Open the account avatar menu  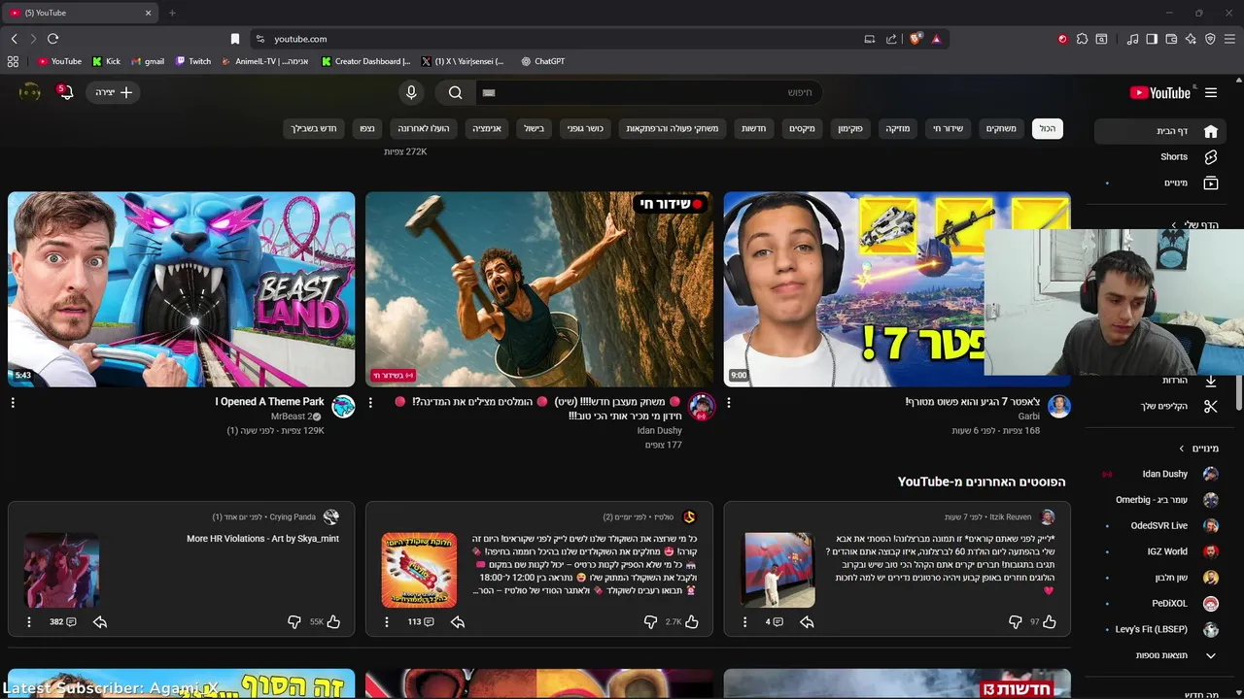click(30, 92)
